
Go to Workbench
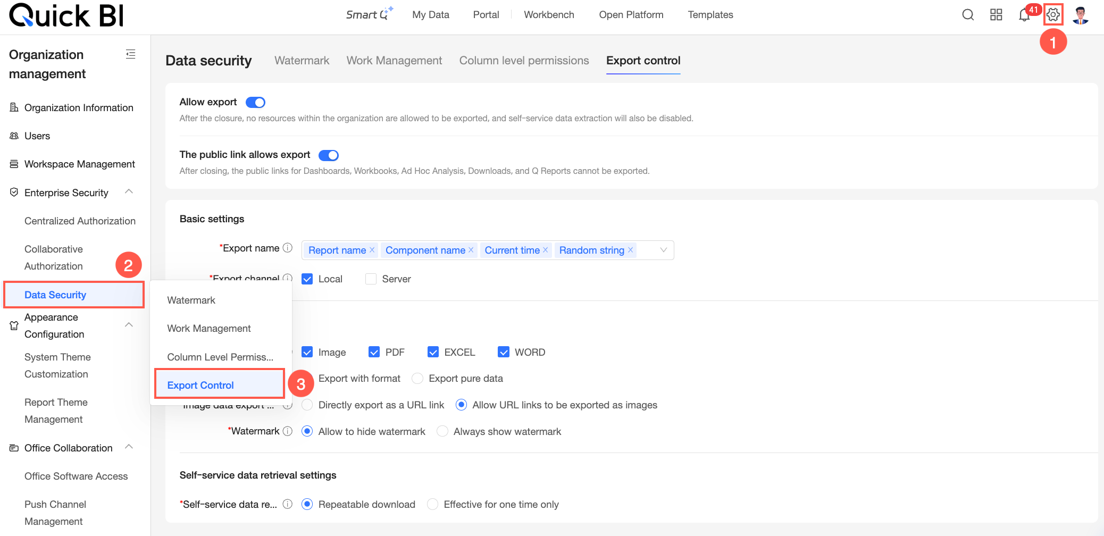(549, 15)
